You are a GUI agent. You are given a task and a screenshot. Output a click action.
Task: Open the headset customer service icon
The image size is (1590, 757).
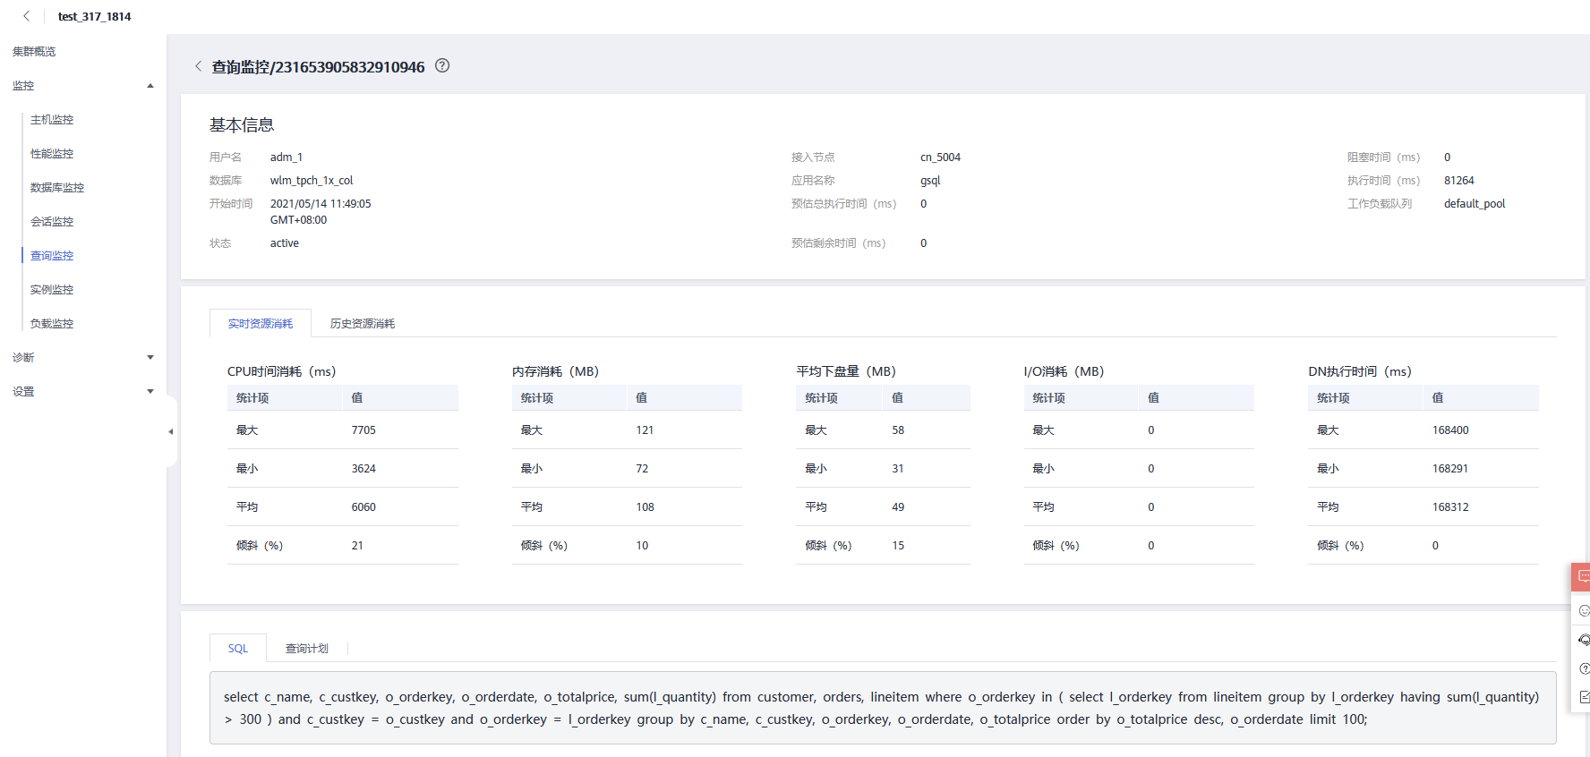[x=1583, y=640]
